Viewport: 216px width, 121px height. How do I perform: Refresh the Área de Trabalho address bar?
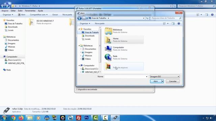(x=147, y=18)
